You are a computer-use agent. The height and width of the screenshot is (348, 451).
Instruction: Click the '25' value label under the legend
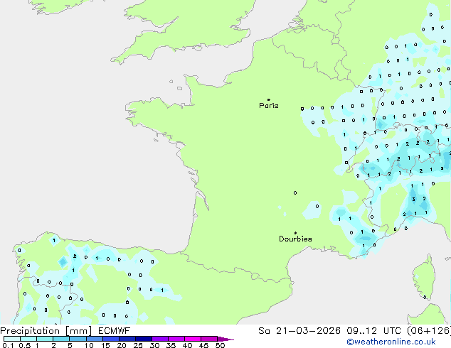138,346
